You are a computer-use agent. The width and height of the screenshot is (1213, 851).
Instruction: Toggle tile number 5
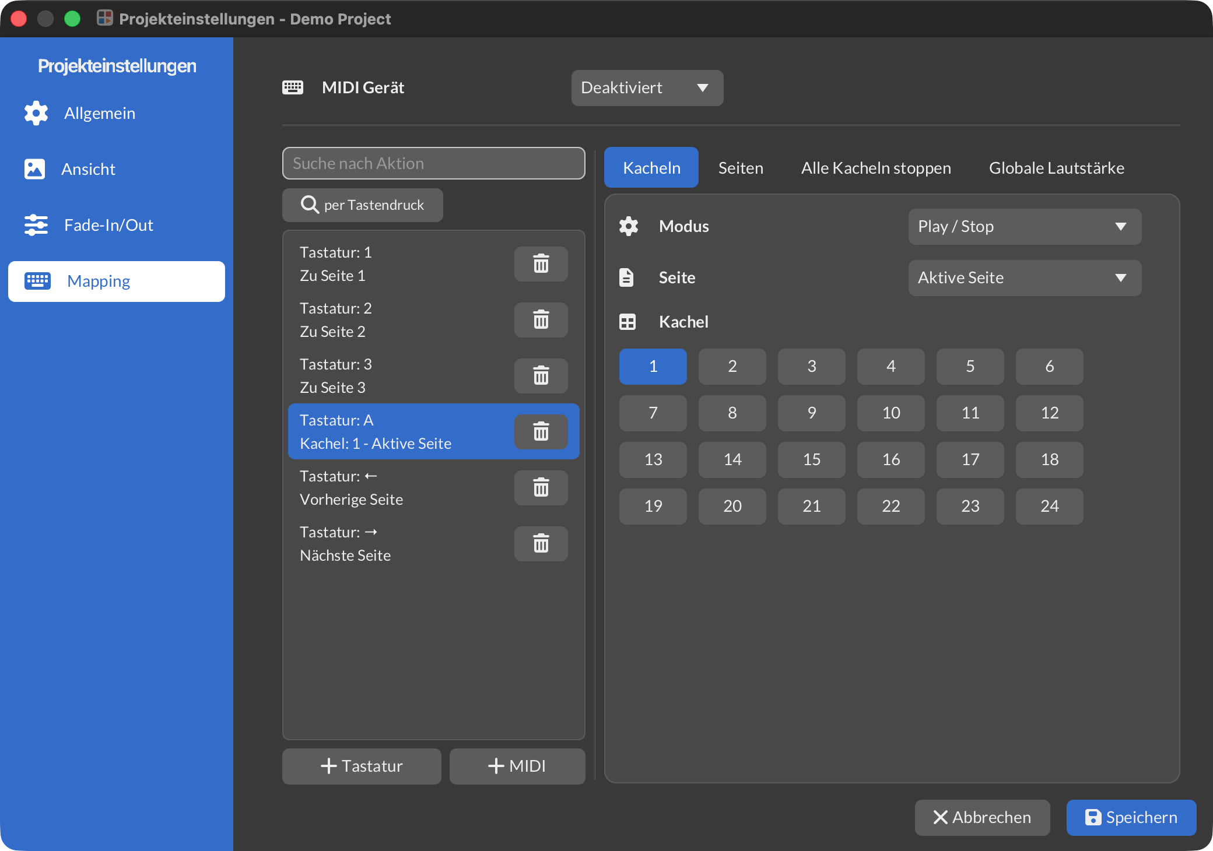[970, 367]
